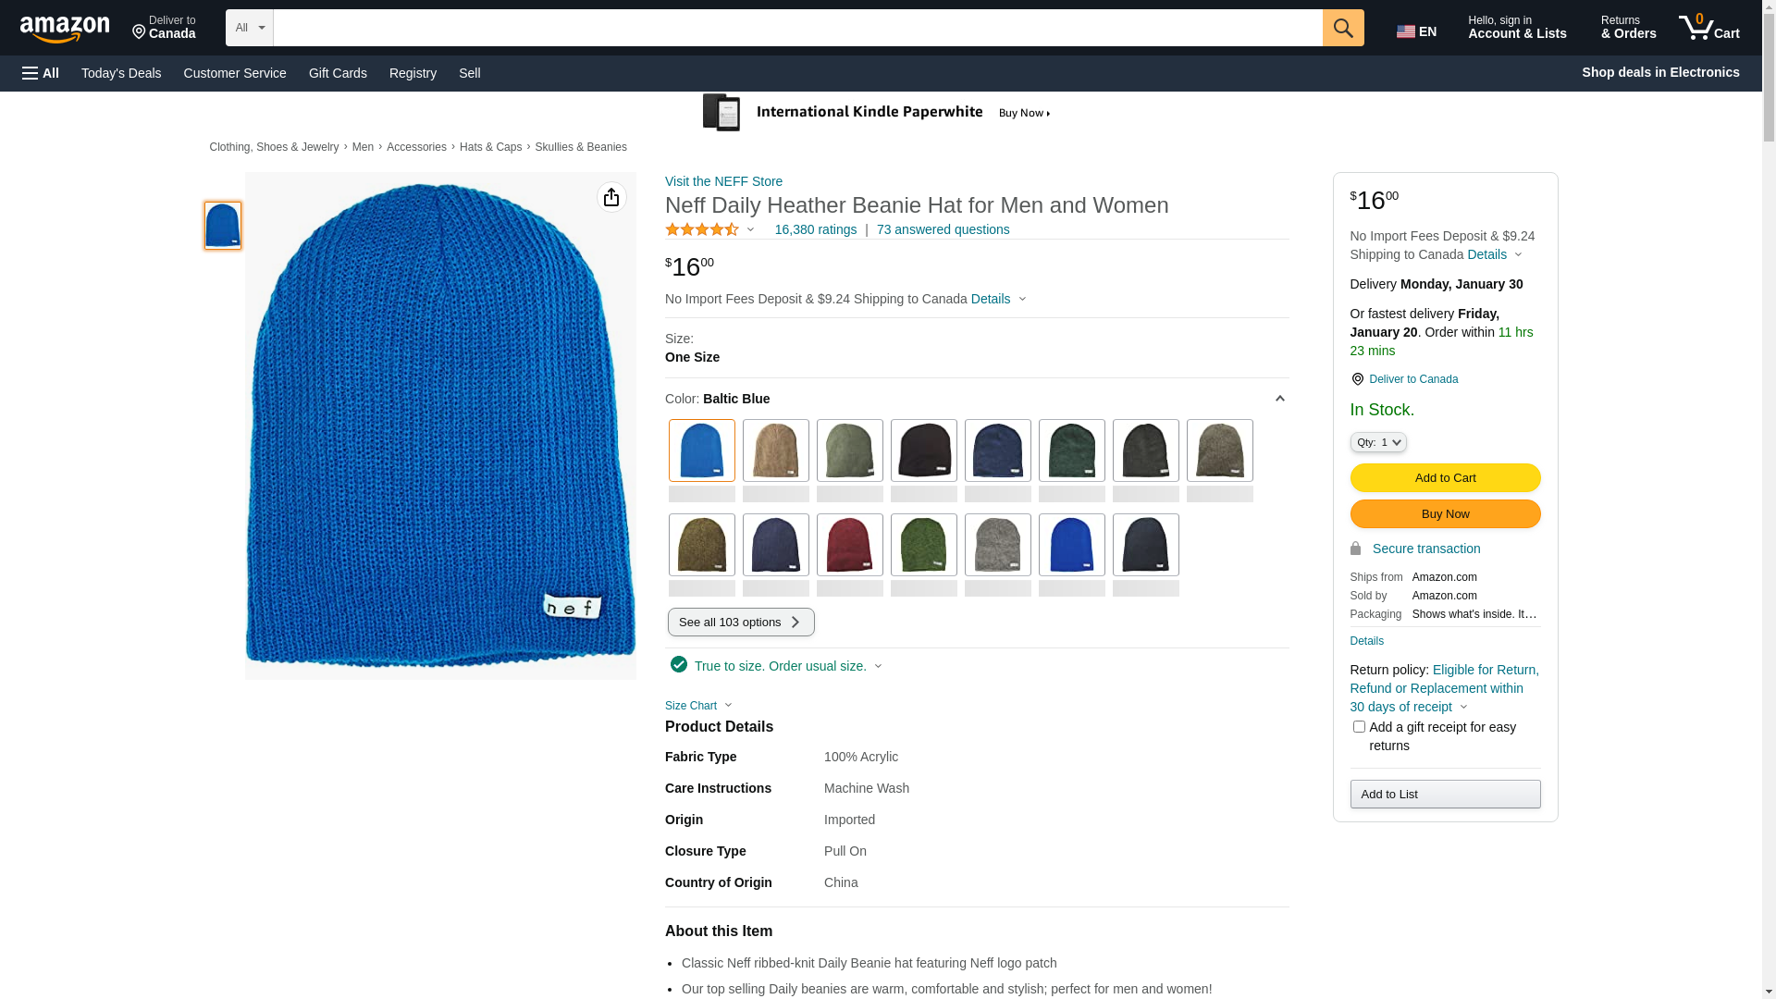Open the search category All dropdown
Image resolution: width=1776 pixels, height=999 pixels.
click(249, 28)
